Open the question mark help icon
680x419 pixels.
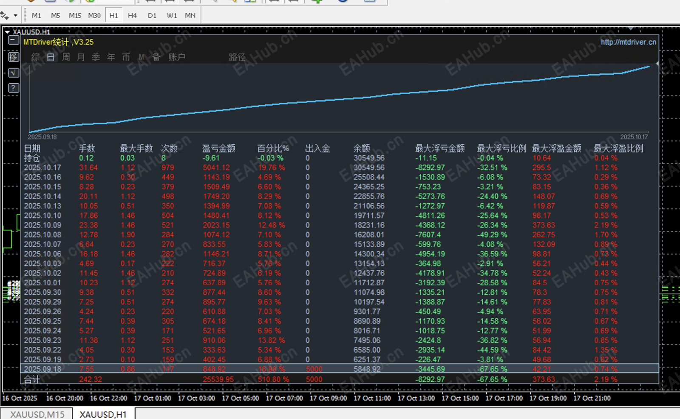tap(14, 88)
